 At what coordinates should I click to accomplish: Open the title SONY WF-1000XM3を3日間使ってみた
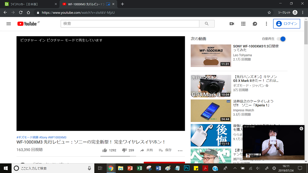[256, 48]
